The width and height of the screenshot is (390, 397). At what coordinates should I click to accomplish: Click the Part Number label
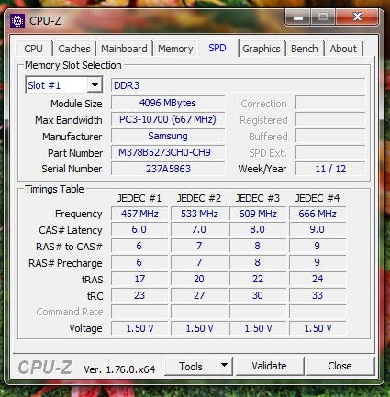tap(75, 153)
